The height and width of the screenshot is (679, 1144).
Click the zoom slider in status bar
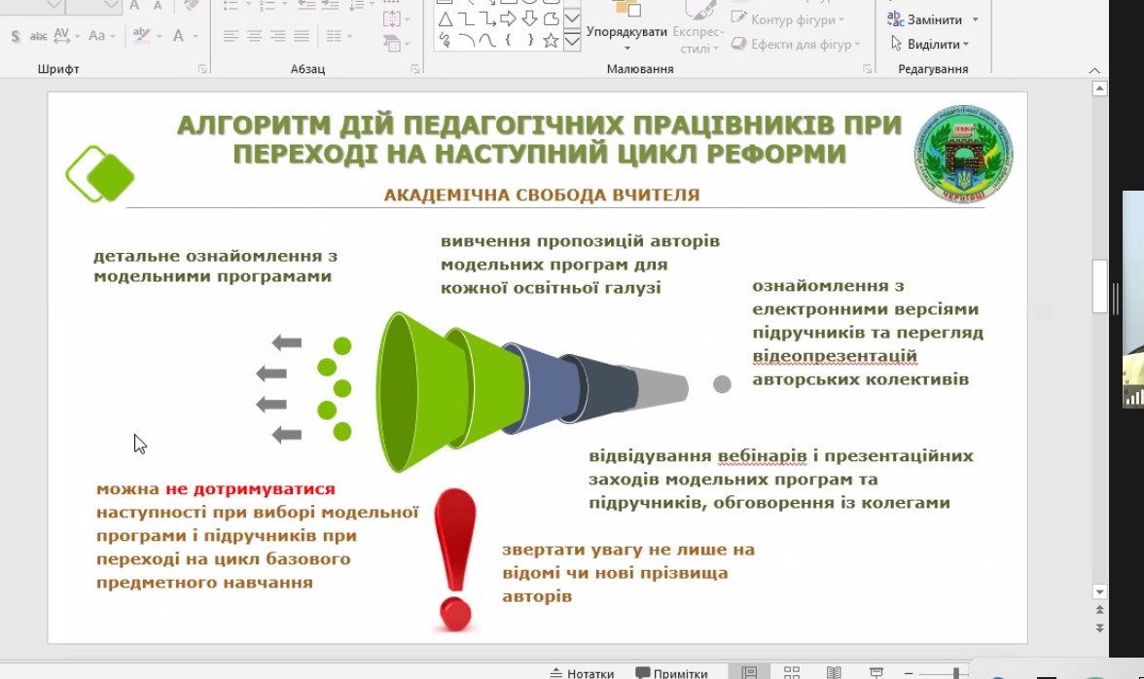pos(956,673)
